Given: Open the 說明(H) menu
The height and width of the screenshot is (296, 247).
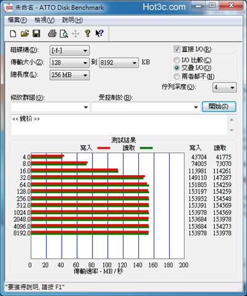Looking at the screenshot, I should [72, 20].
